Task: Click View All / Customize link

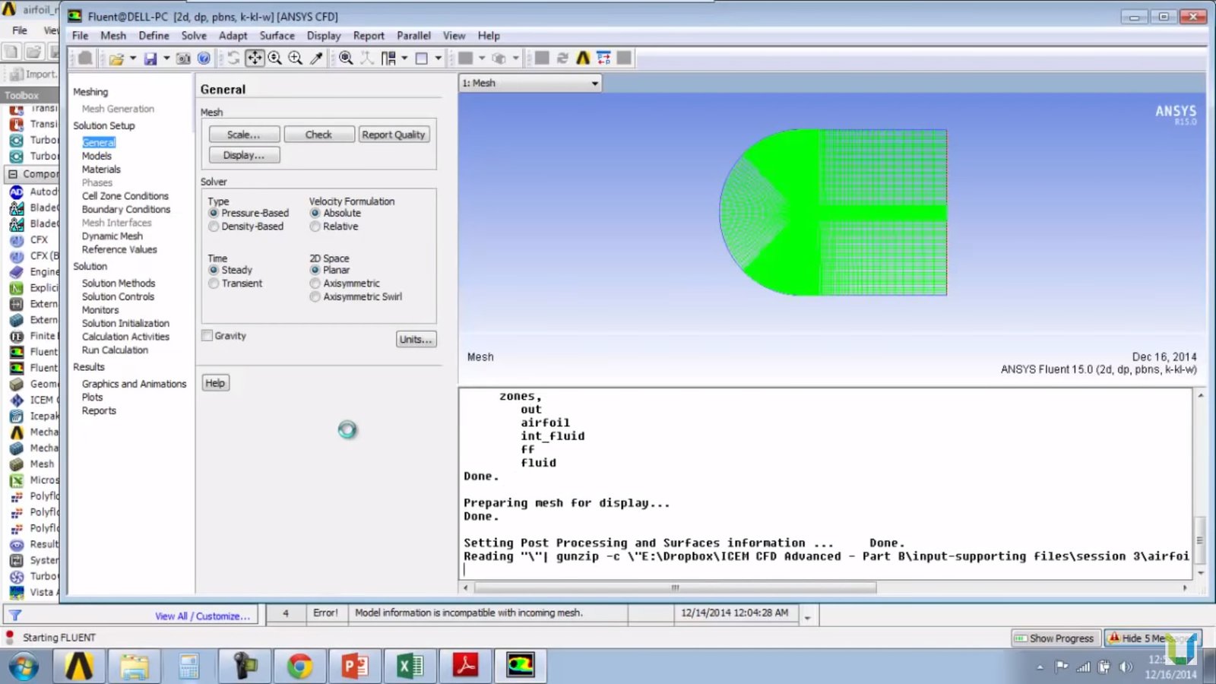Action: tap(202, 616)
